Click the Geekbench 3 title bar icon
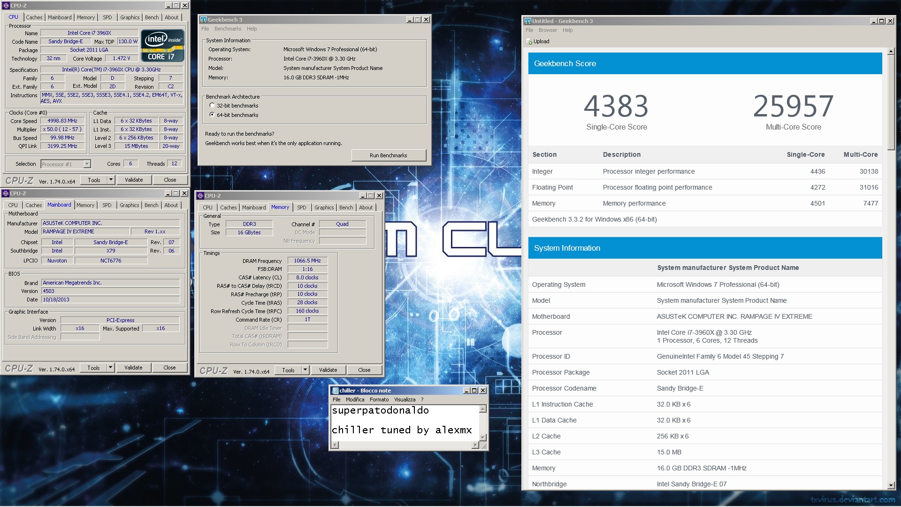 click(204, 20)
